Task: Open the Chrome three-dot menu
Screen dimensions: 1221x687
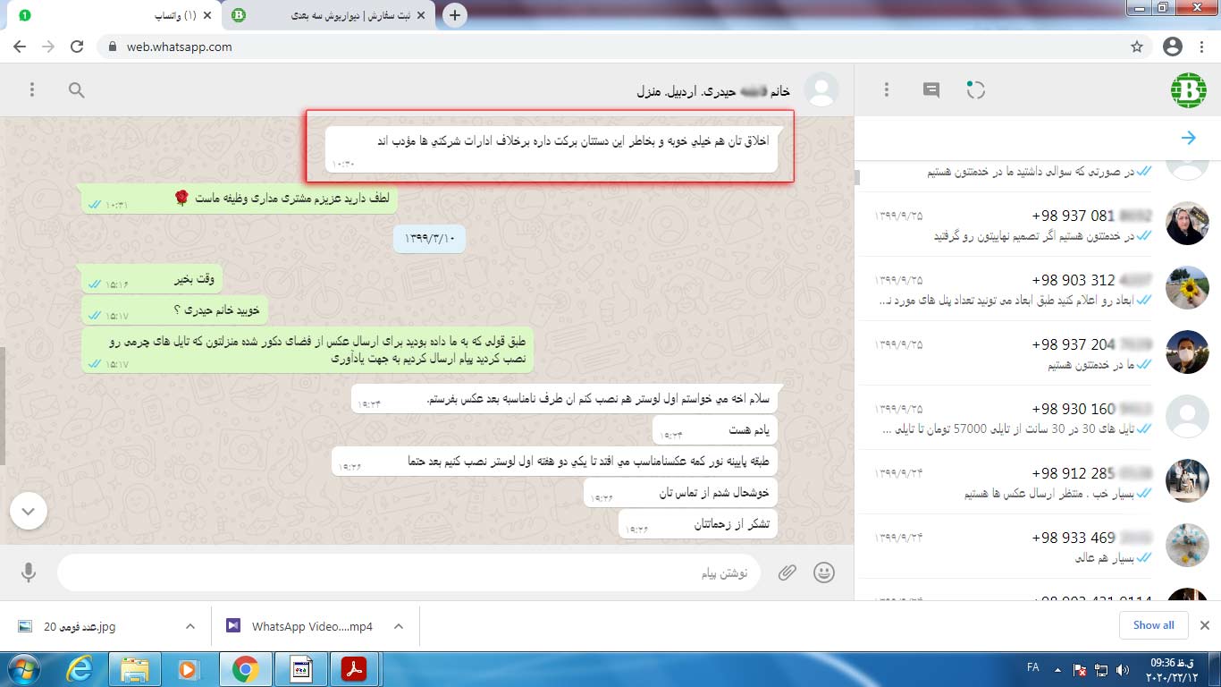Action: click(1202, 47)
